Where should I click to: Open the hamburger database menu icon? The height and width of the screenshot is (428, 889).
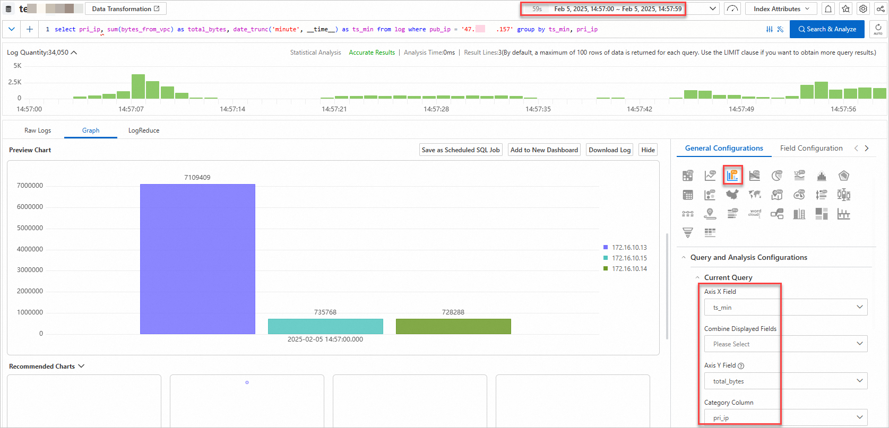tap(8, 9)
